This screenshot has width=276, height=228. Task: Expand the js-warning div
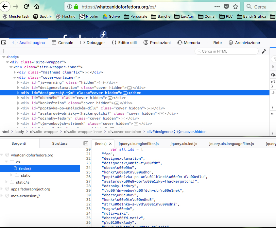pos(18,82)
